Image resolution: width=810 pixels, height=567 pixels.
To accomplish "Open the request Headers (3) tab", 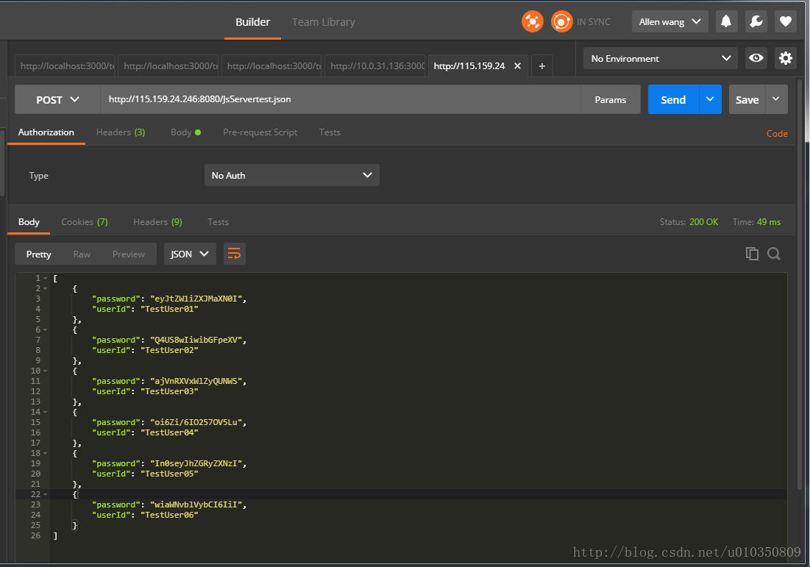I will (121, 132).
